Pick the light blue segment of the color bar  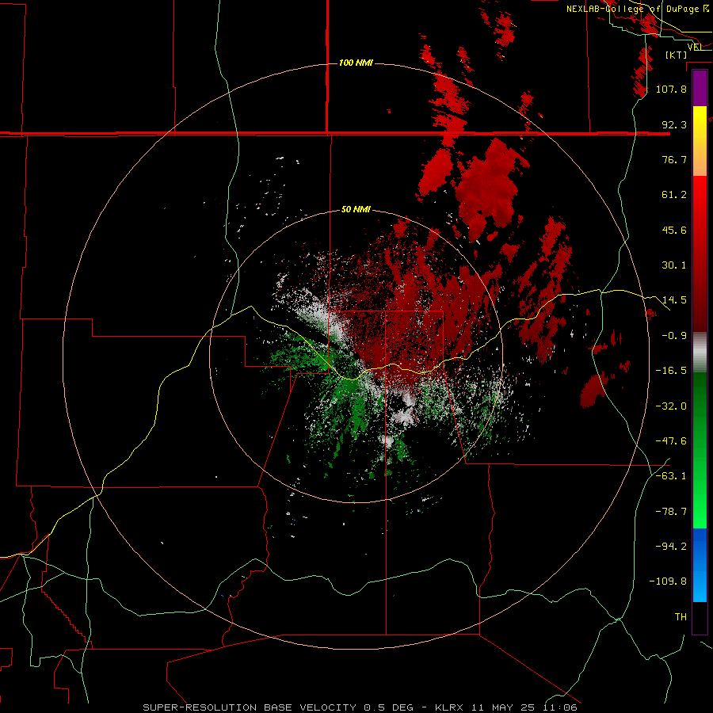coord(700,585)
